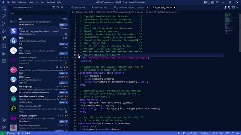Collapse the proc sql block at line 38
This screenshot has width=241, height=135.
point(79,100)
